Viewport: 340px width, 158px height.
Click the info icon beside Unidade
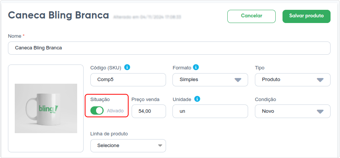click(197, 99)
